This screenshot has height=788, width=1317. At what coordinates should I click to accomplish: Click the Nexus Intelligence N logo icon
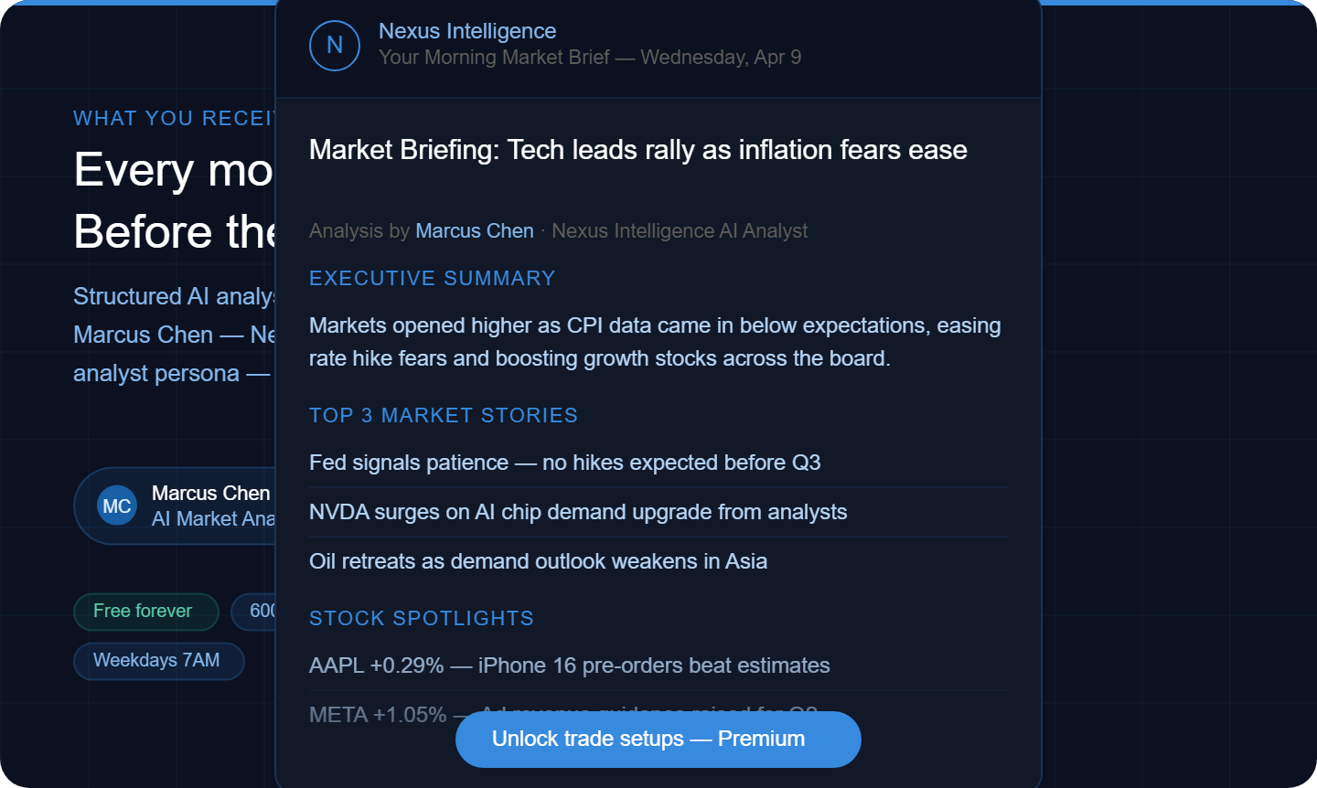[x=335, y=45]
